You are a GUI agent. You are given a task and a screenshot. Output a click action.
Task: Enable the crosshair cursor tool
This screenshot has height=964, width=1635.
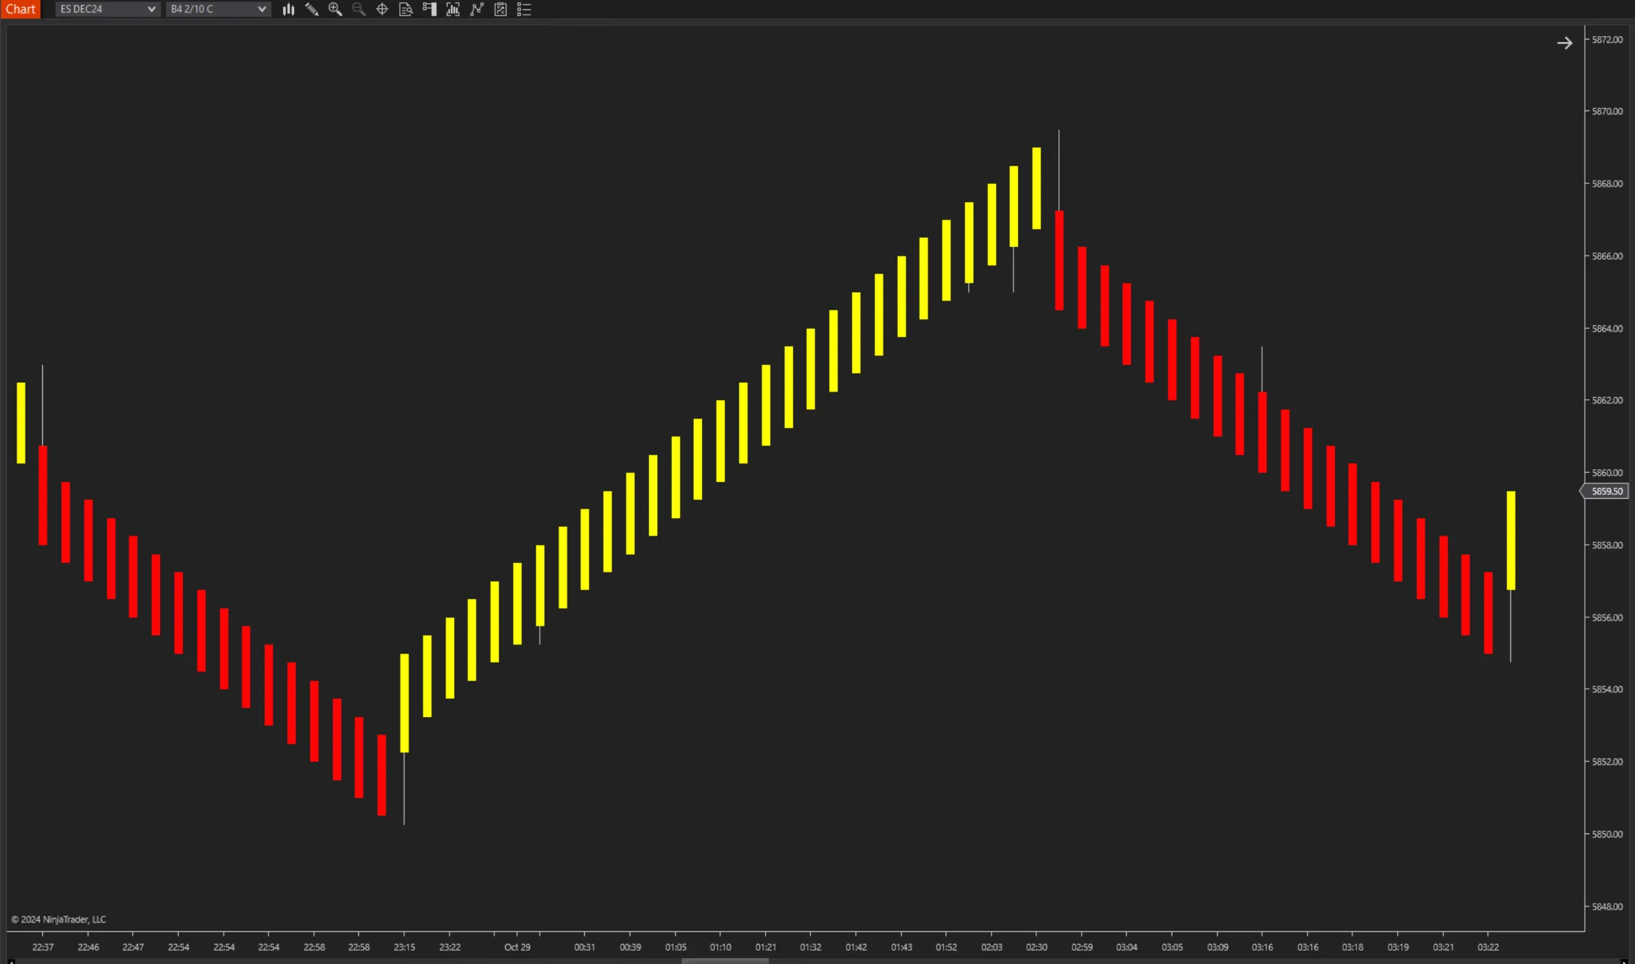(x=382, y=9)
